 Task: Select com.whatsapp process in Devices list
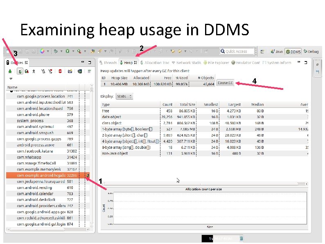click(47, 157)
